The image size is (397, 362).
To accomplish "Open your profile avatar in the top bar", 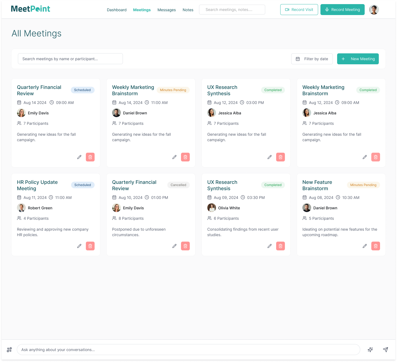I will 374,10.
